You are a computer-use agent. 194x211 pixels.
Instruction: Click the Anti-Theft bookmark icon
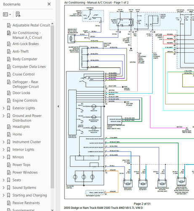(x=9, y=51)
